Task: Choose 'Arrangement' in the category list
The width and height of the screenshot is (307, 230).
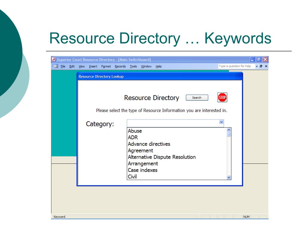Action: click(177, 164)
